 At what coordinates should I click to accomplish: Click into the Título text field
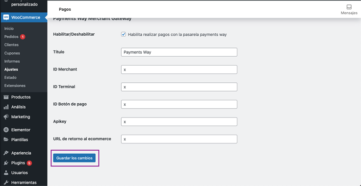point(179,52)
